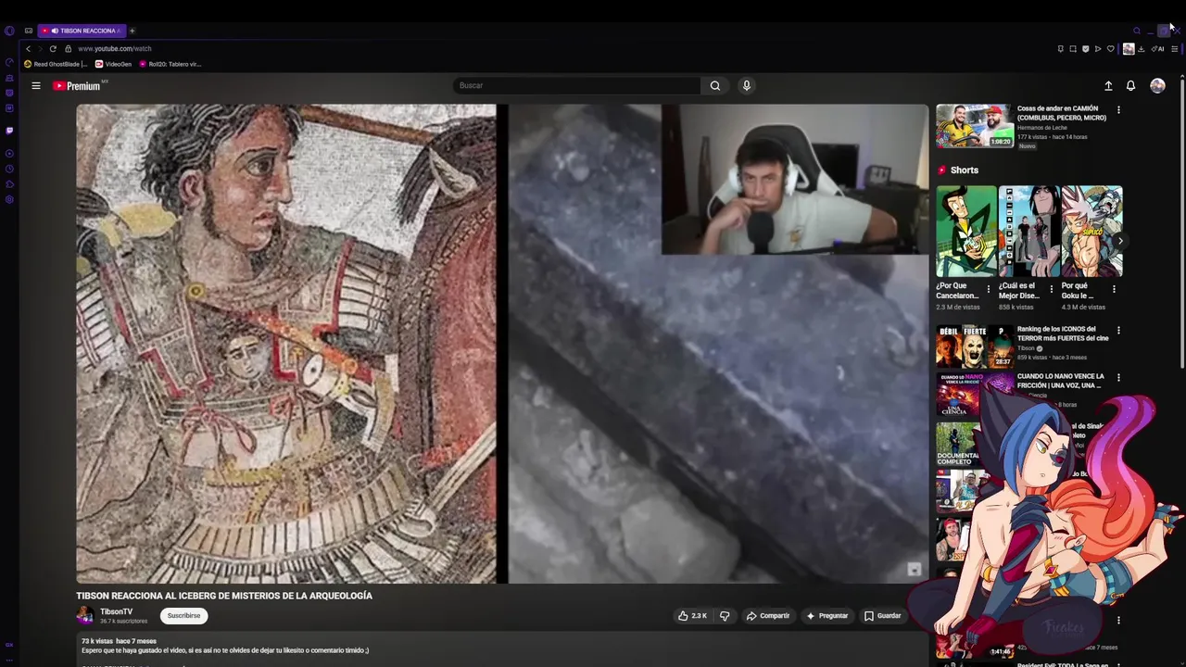This screenshot has height=667, width=1186.
Task: Click the Preguntar button
Action: [827, 615]
